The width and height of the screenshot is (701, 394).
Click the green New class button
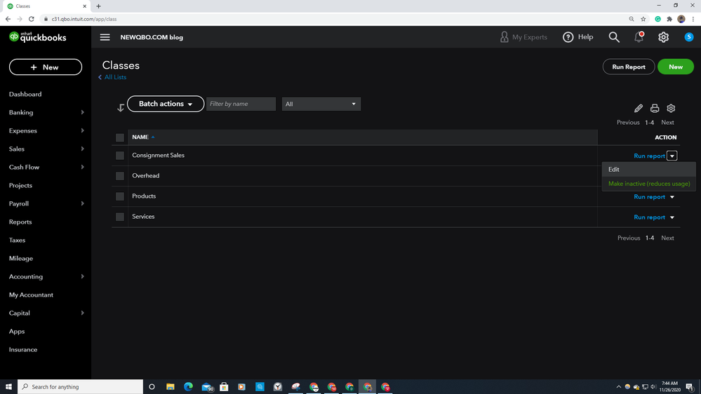[676, 67]
